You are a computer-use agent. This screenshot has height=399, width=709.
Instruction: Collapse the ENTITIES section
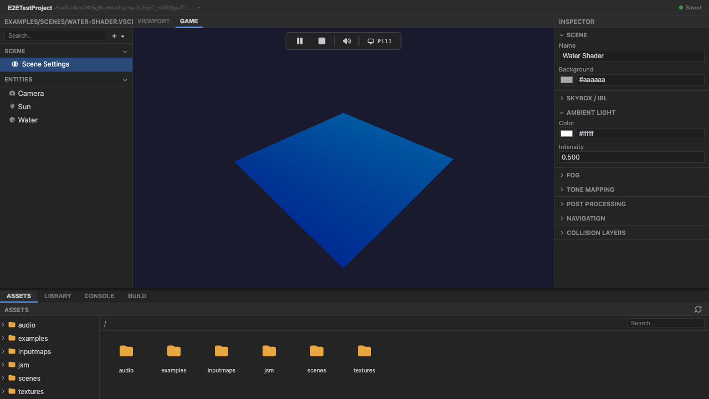tap(125, 80)
